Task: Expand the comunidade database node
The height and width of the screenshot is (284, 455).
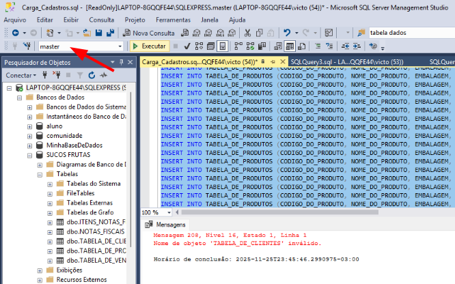Action: (29, 137)
